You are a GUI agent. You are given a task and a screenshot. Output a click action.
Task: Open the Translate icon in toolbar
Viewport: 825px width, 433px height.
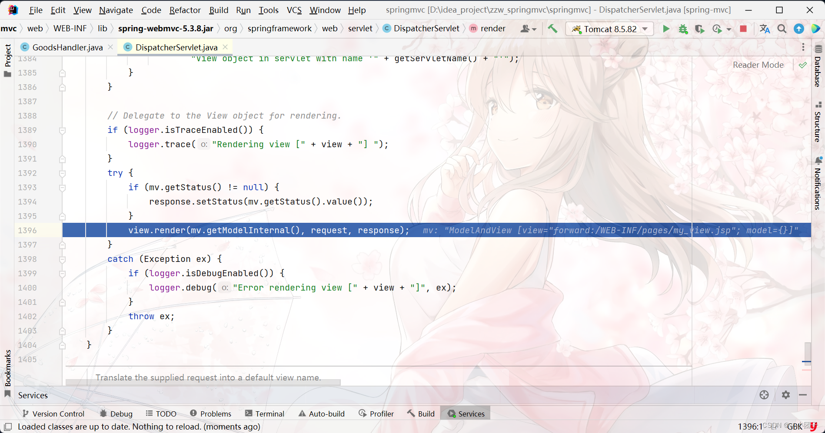765,29
